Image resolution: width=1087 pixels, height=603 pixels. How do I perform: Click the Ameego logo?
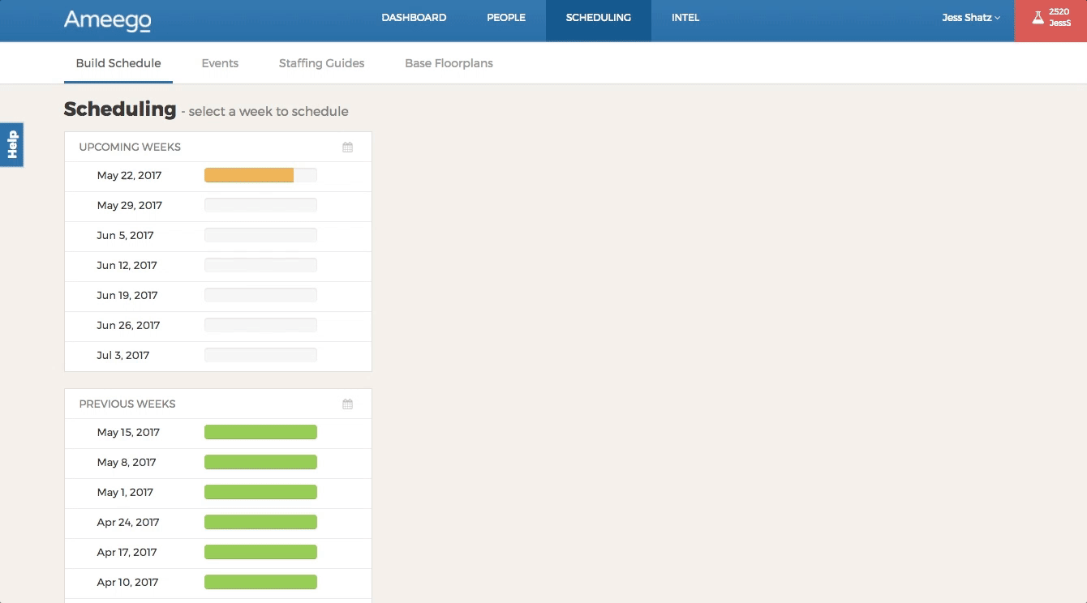pos(107,20)
